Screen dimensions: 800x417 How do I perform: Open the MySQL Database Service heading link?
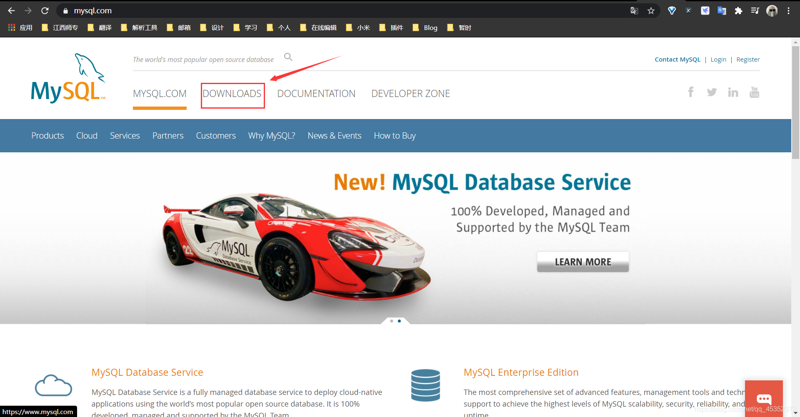pos(147,372)
